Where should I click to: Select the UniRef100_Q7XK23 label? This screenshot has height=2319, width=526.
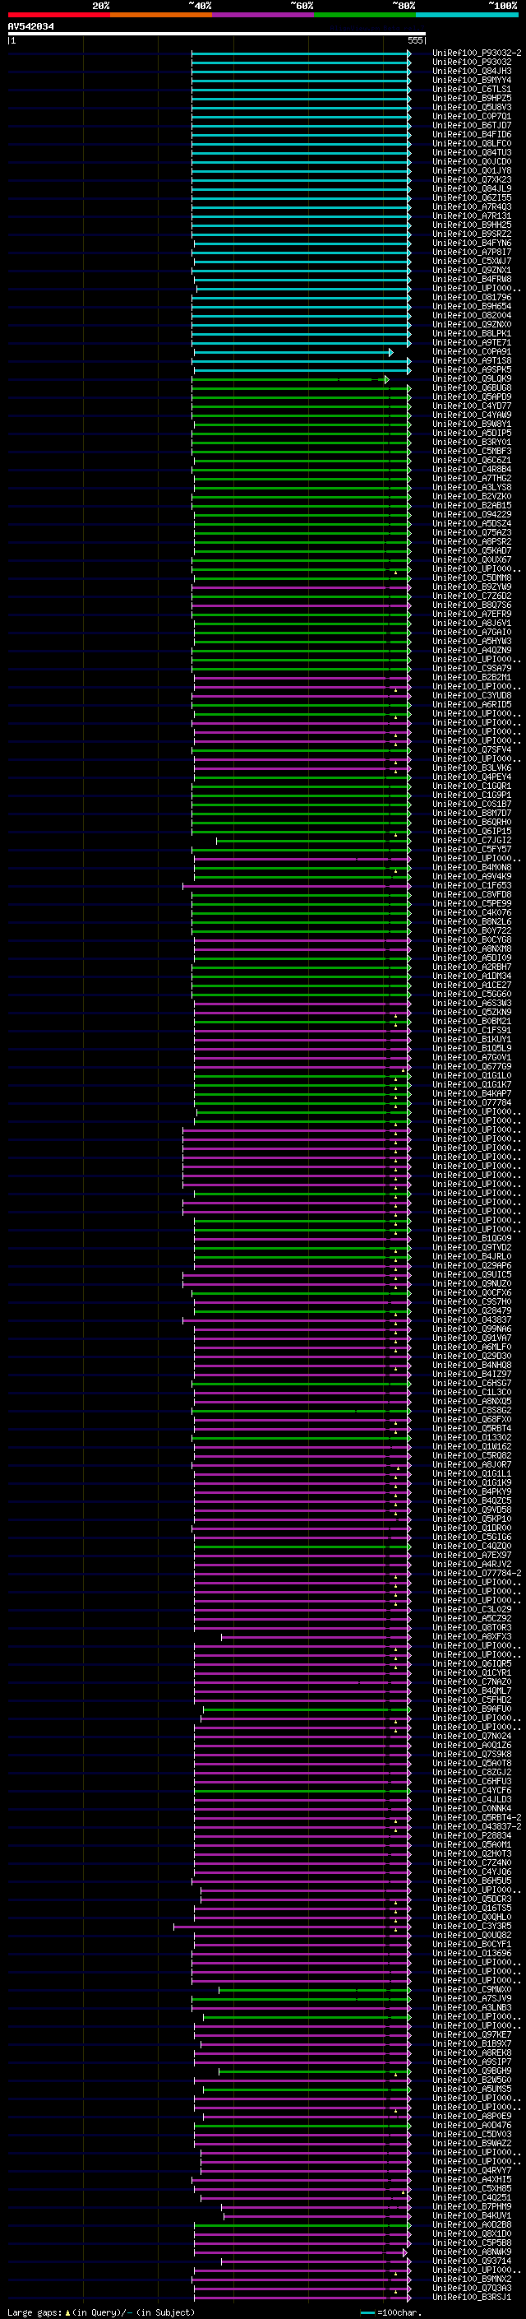click(x=472, y=179)
